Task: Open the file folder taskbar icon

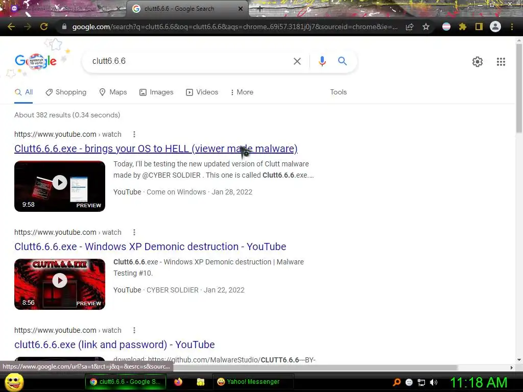Action: click(x=200, y=382)
